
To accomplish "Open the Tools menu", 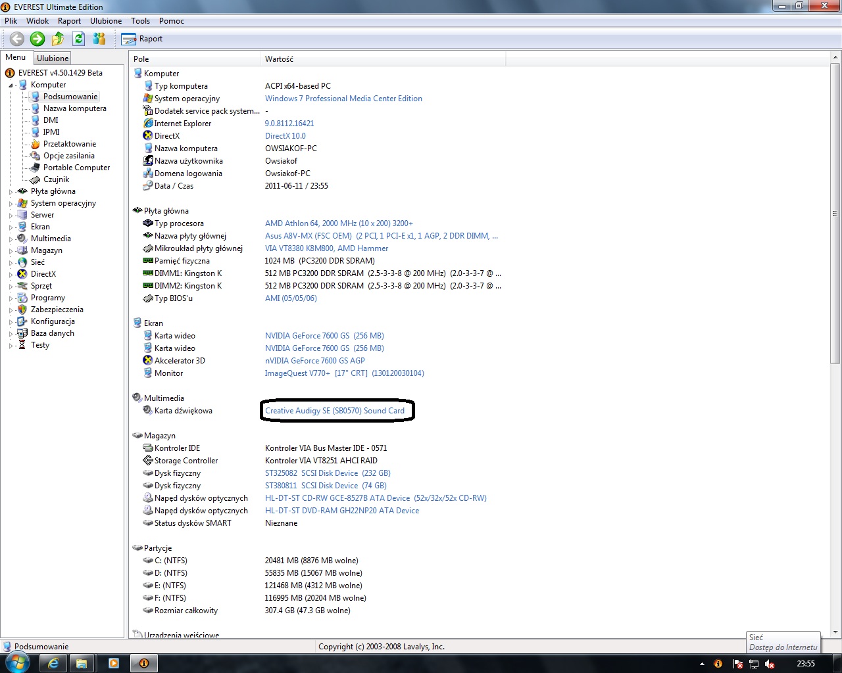I will tap(141, 21).
